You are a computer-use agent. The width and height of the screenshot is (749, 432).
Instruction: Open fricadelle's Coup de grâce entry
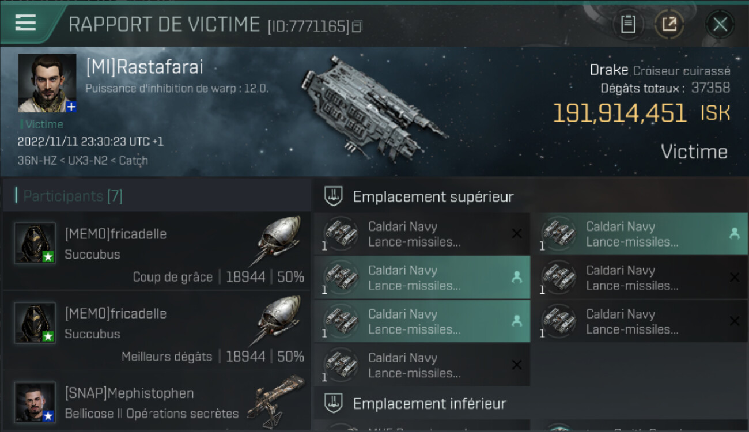(157, 251)
